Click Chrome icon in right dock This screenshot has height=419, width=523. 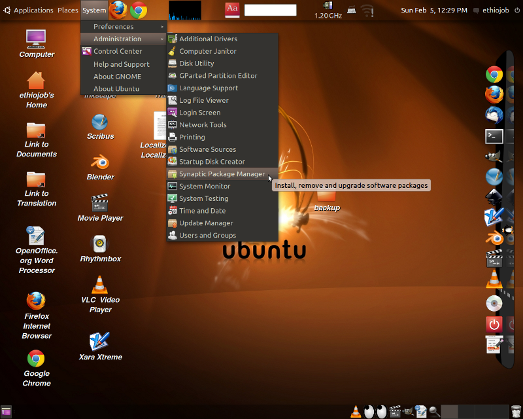(494, 75)
